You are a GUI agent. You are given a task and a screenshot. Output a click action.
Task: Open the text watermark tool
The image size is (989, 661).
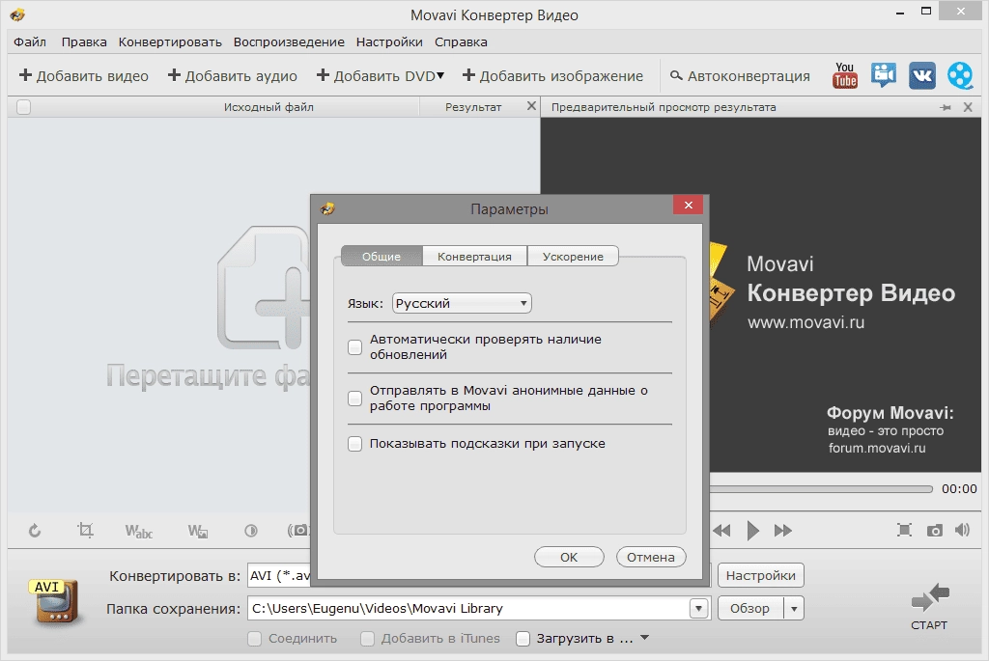(x=138, y=531)
